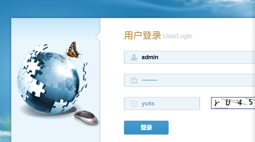This screenshot has width=255, height=142.
Task: Click the letter U in captcha image
Action: pos(228,103)
